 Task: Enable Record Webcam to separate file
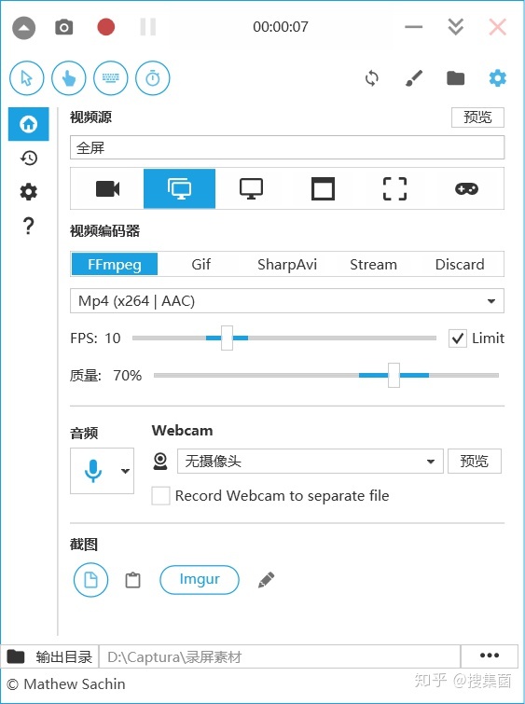(x=160, y=496)
